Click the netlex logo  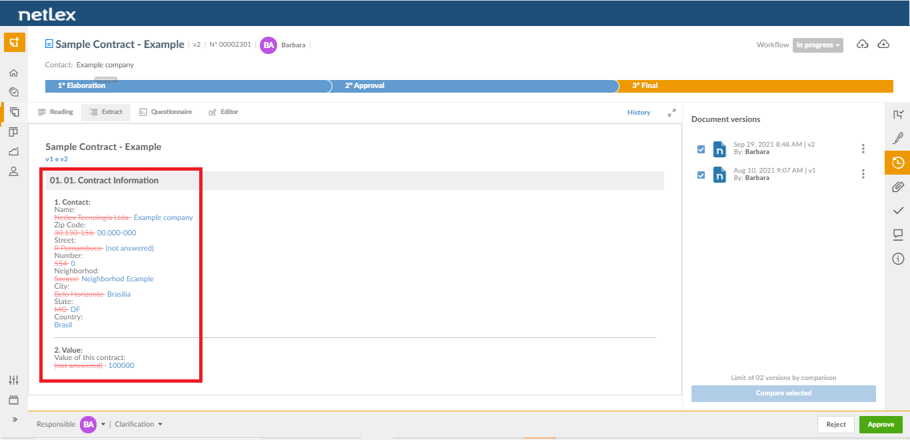47,14
